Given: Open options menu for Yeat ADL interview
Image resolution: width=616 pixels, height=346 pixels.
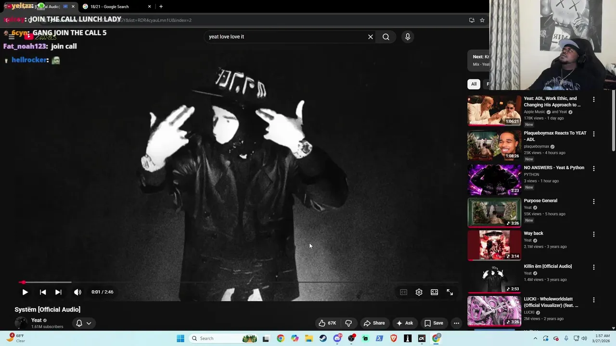Looking at the screenshot, I should 594,99.
